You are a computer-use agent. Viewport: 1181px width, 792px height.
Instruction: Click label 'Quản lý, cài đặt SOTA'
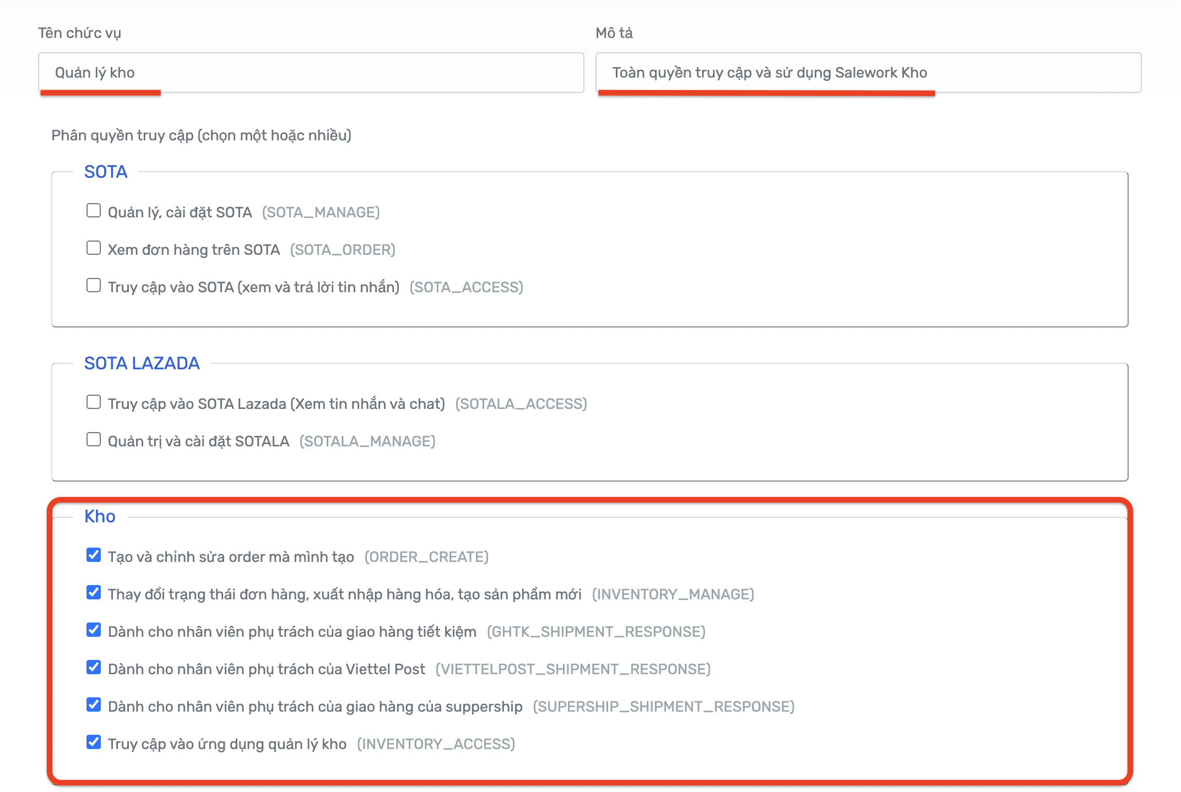(x=180, y=212)
